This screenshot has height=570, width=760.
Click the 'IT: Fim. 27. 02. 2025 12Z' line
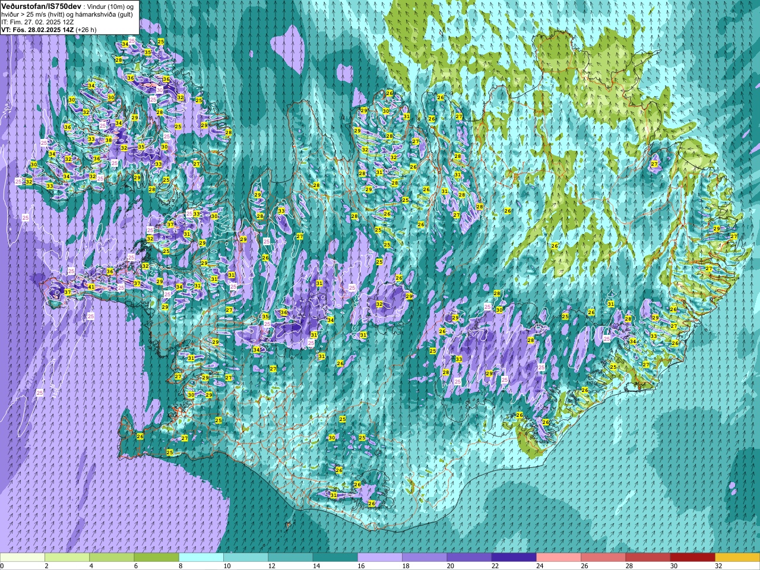click(x=37, y=22)
